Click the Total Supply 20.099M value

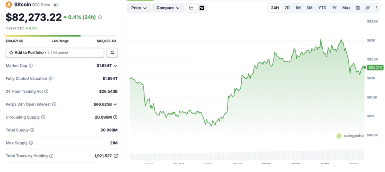(109, 130)
